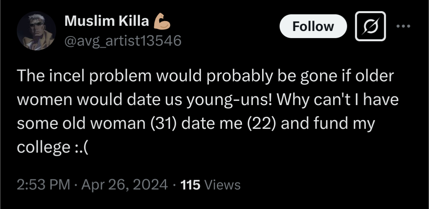Screen dimensions: 429x209
Task: Click the sad face emoticon after college
Action: tap(81, 147)
